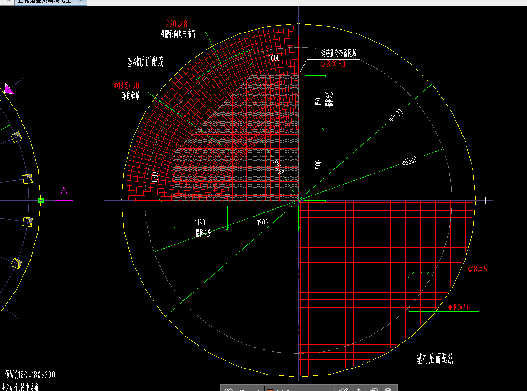Select the 基础底面配筋 title text
This screenshot has height=391, width=527.
coord(435,358)
